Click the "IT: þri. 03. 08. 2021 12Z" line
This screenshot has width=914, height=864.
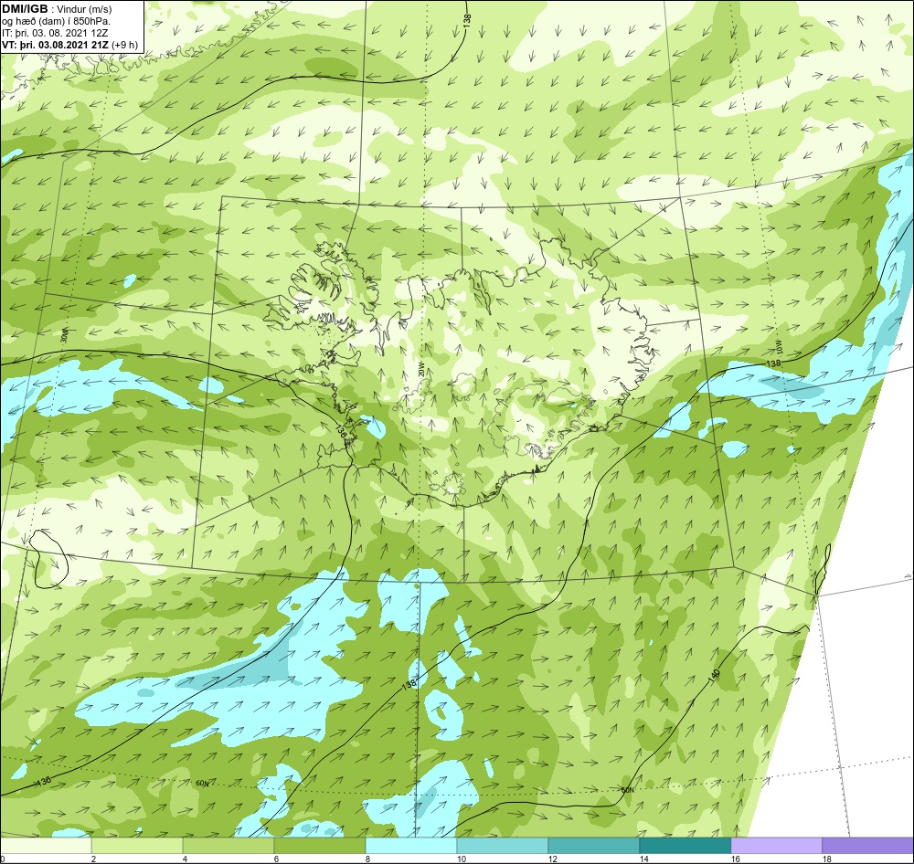pyautogui.click(x=55, y=33)
